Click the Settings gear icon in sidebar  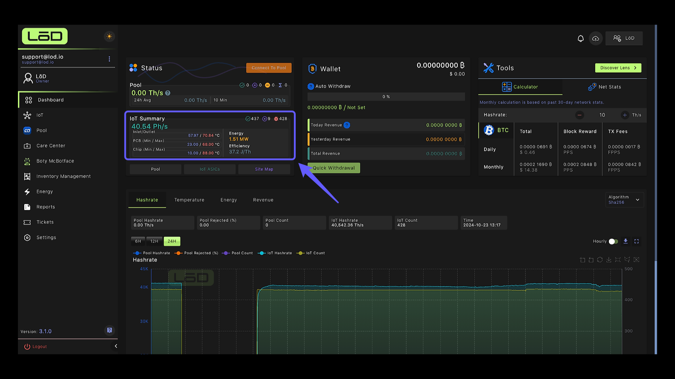pos(27,238)
